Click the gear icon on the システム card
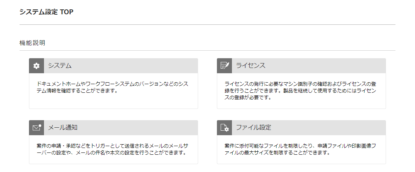415x172 pixels. point(36,66)
